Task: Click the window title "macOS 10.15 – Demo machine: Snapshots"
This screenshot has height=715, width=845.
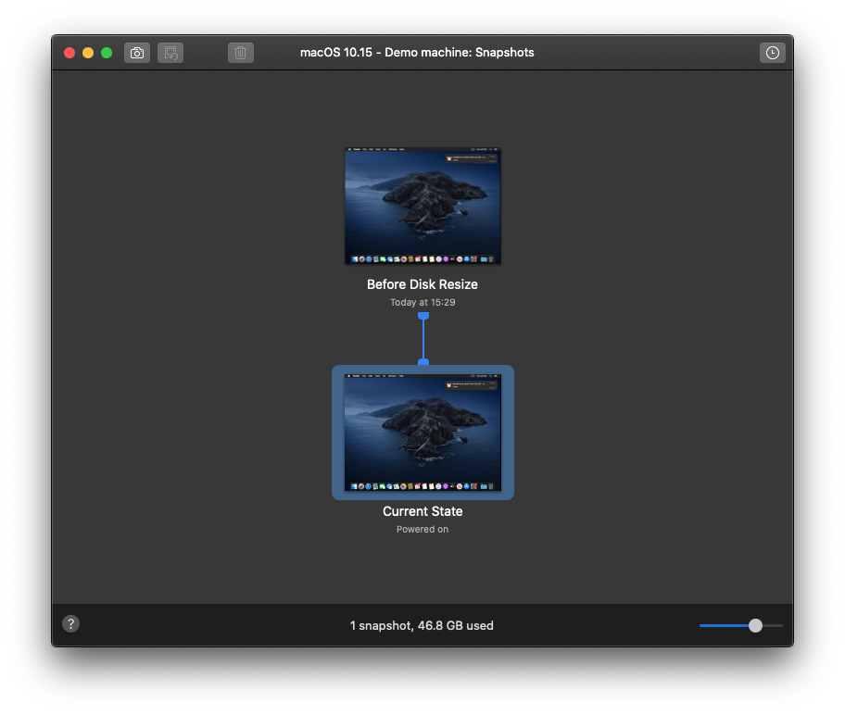Action: click(x=417, y=52)
